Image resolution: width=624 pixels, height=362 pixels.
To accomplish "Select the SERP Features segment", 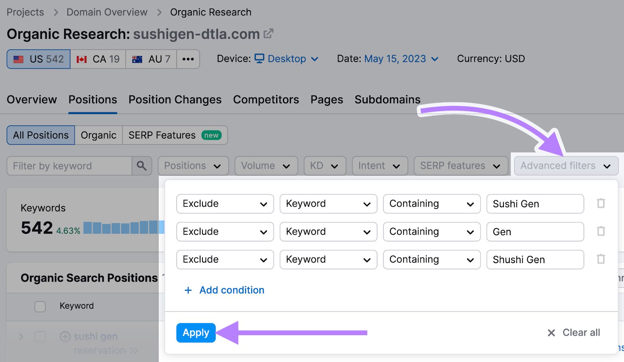I will [175, 135].
